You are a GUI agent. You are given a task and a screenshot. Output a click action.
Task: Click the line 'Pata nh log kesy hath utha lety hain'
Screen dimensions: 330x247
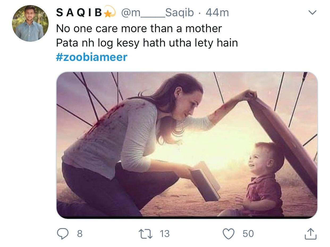click(x=147, y=43)
